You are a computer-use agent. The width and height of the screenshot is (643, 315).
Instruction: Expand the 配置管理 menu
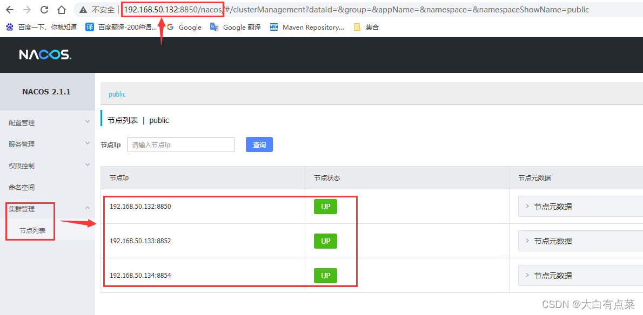click(48, 122)
